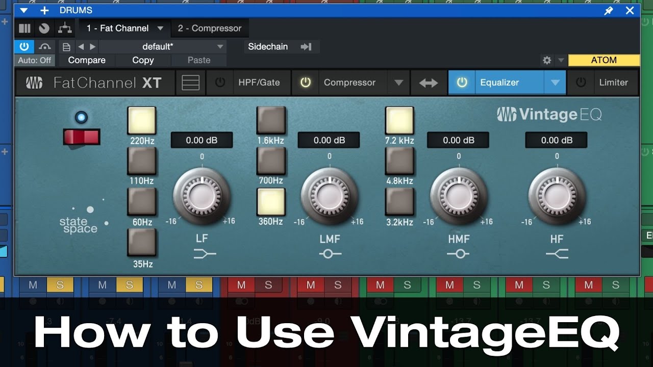The width and height of the screenshot is (653, 367).
Task: Open the HPF/Gate section tab
Action: 259,83
